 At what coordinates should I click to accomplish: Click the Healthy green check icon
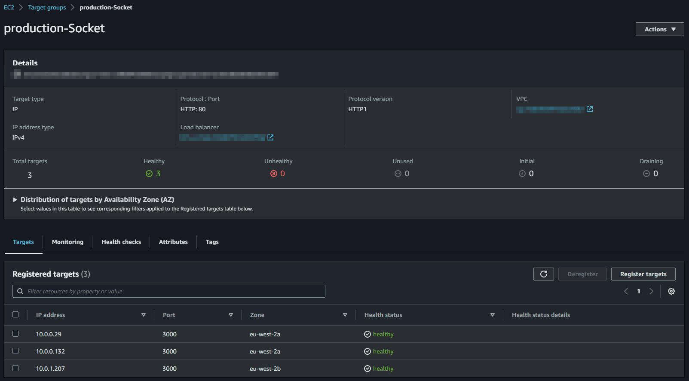coord(149,174)
